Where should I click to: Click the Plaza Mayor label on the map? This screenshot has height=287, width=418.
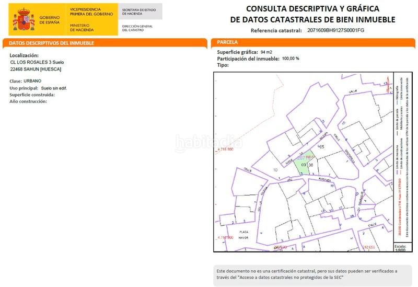tap(243, 234)
